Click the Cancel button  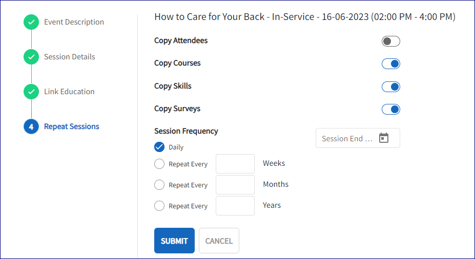tap(219, 241)
